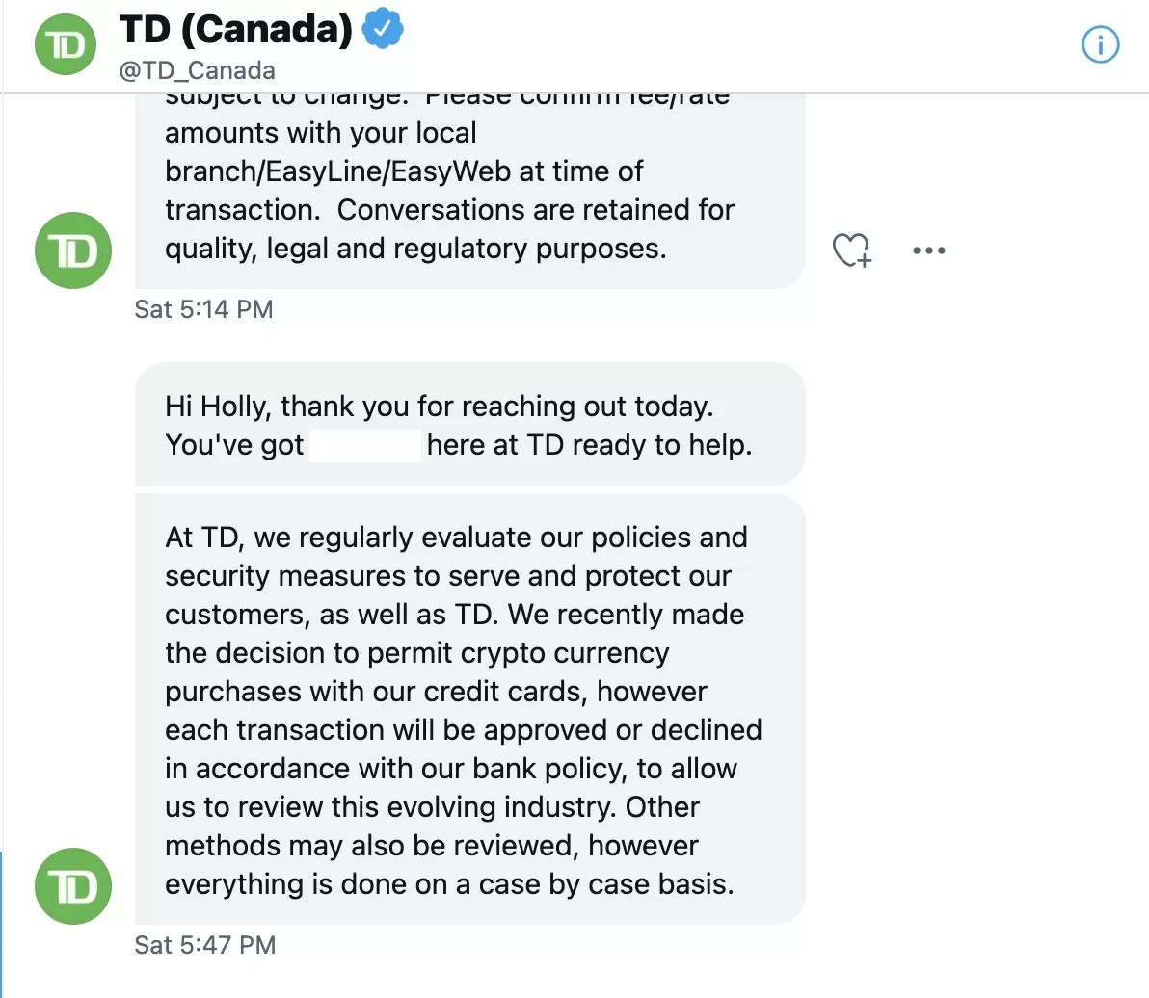Open the more options ellipsis beside the message
This screenshot has height=998, width=1149.
928,250
